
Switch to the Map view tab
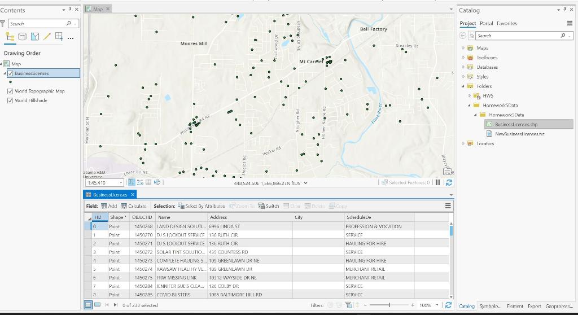[x=98, y=9]
